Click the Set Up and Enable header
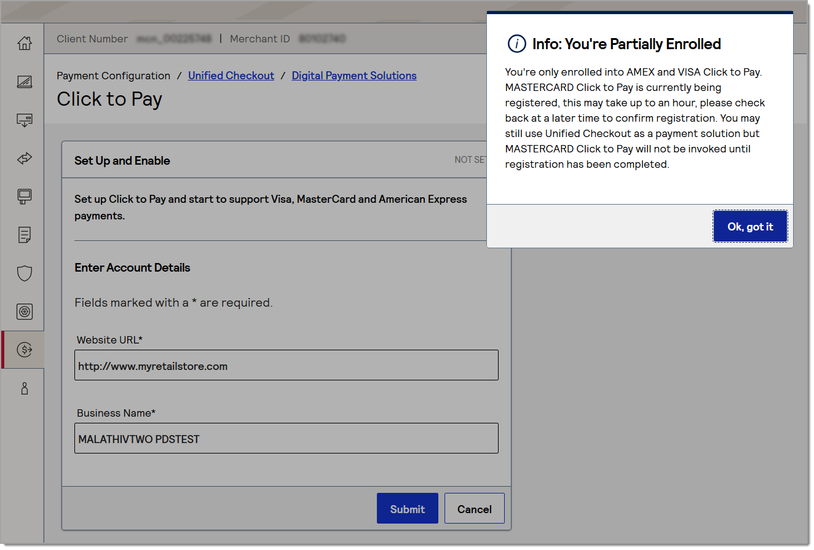This screenshot has width=814, height=550. click(122, 161)
